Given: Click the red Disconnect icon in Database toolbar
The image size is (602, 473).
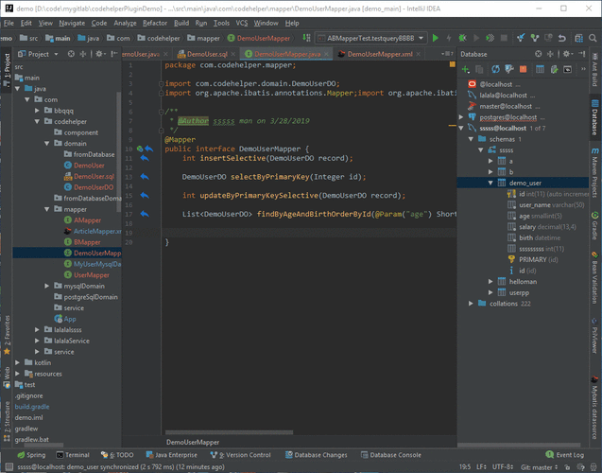Looking at the screenshot, I should coord(523,69).
